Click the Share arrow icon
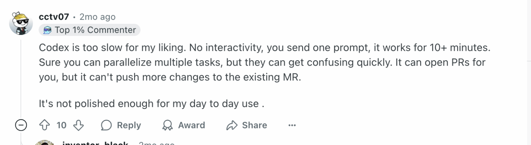Image resolution: width=531 pixels, height=145 pixels. 231,125
